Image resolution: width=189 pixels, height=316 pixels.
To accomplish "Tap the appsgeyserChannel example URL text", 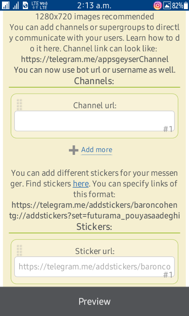I will 94,60.
